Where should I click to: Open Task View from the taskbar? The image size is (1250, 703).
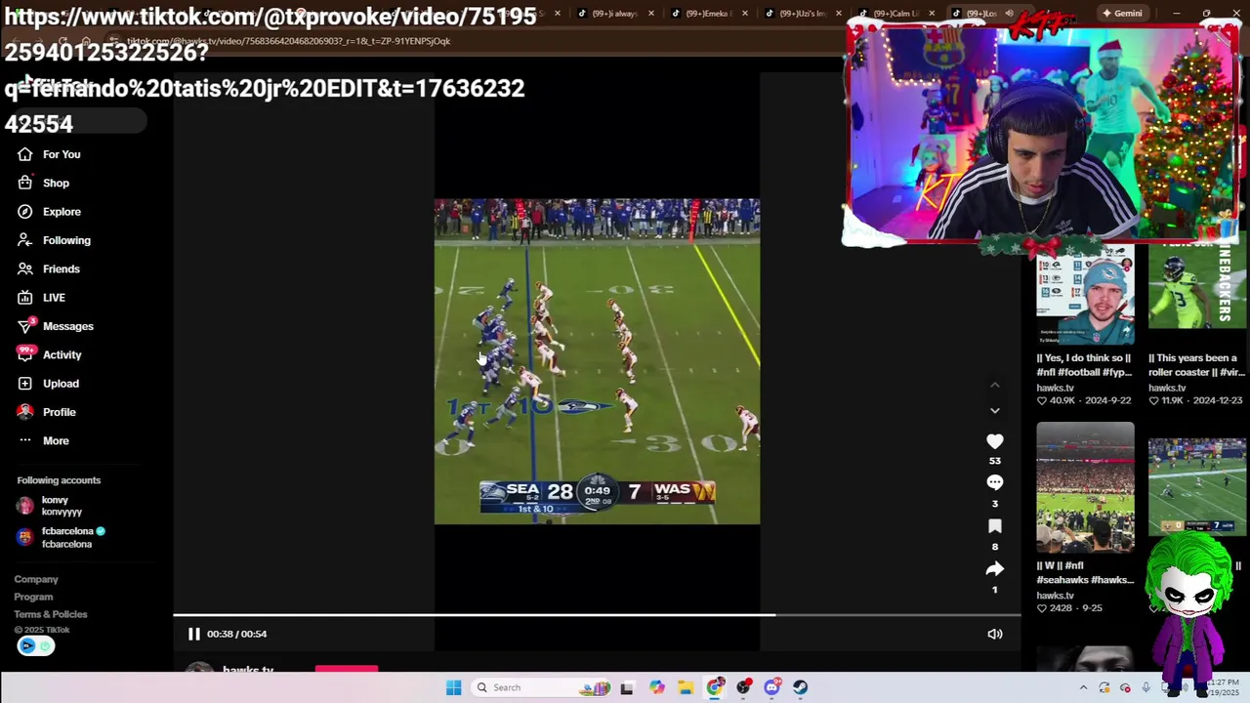(627, 687)
